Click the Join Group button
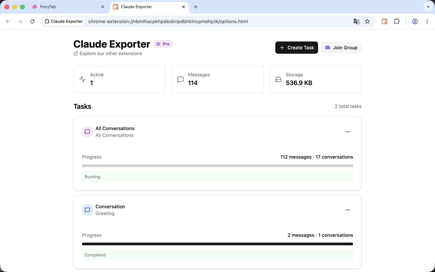This screenshot has width=435, height=272. [341, 48]
